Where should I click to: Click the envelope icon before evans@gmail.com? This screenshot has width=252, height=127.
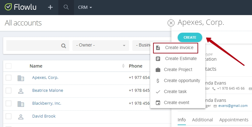pyautogui.click(x=215, y=106)
